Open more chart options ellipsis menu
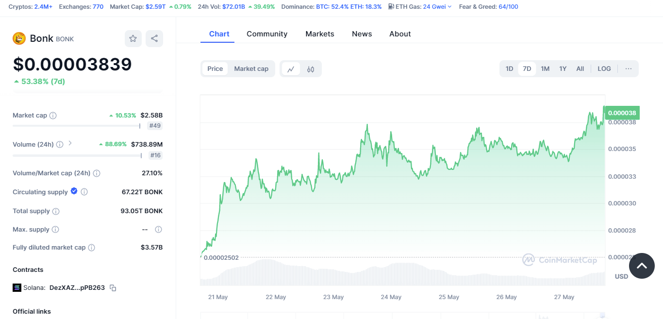This screenshot has width=663, height=319. 629,68
